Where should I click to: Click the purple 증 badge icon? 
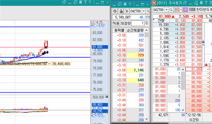click(185, 10)
